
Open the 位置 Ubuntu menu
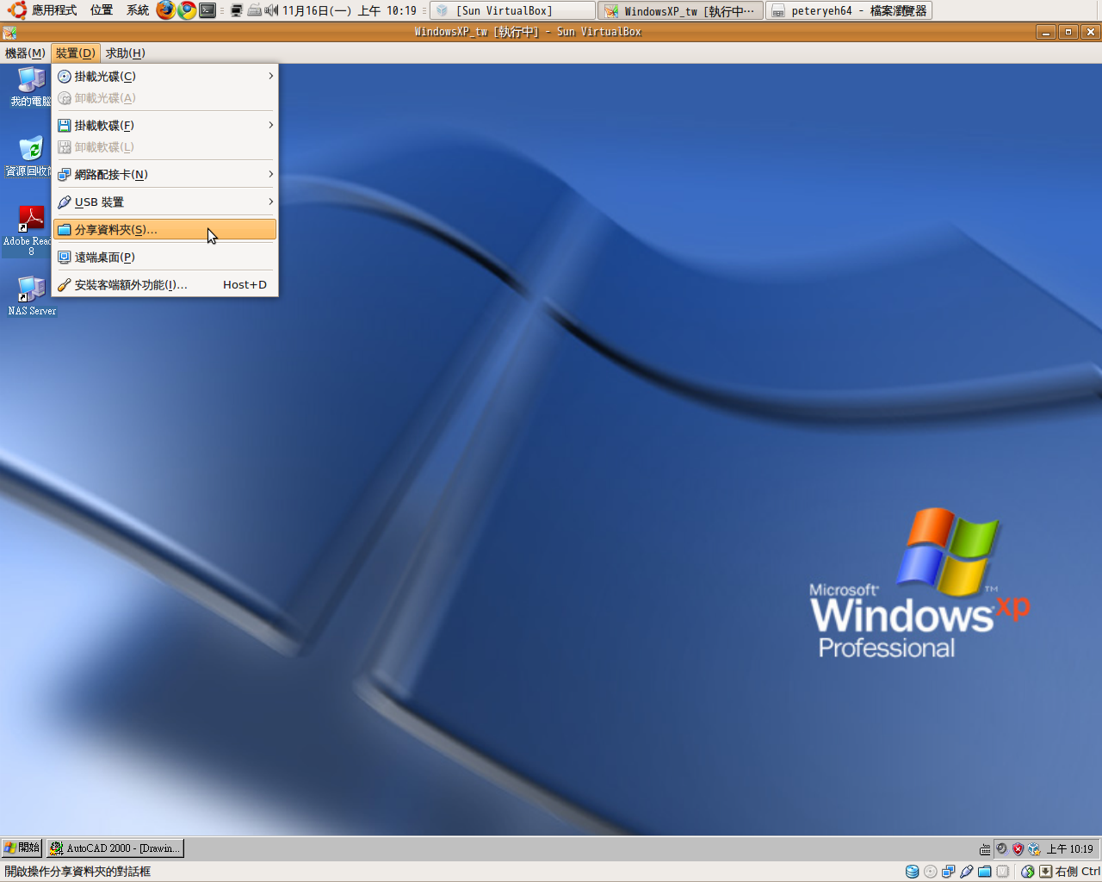102,10
